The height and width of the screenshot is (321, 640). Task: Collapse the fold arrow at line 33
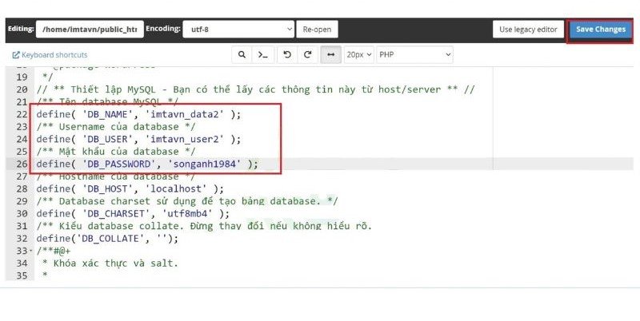pyautogui.click(x=30, y=251)
